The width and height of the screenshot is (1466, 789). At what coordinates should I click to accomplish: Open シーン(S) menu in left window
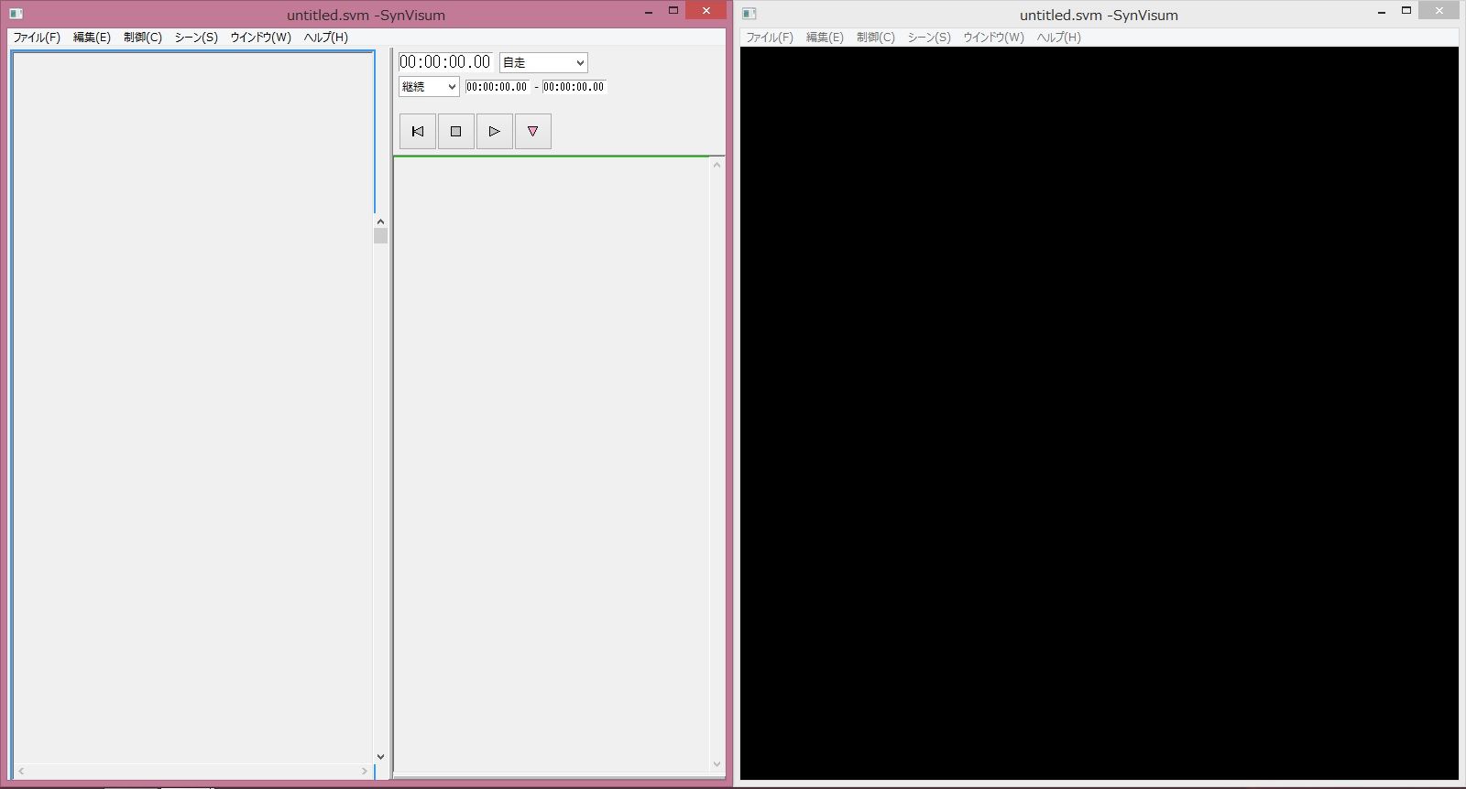(x=196, y=38)
